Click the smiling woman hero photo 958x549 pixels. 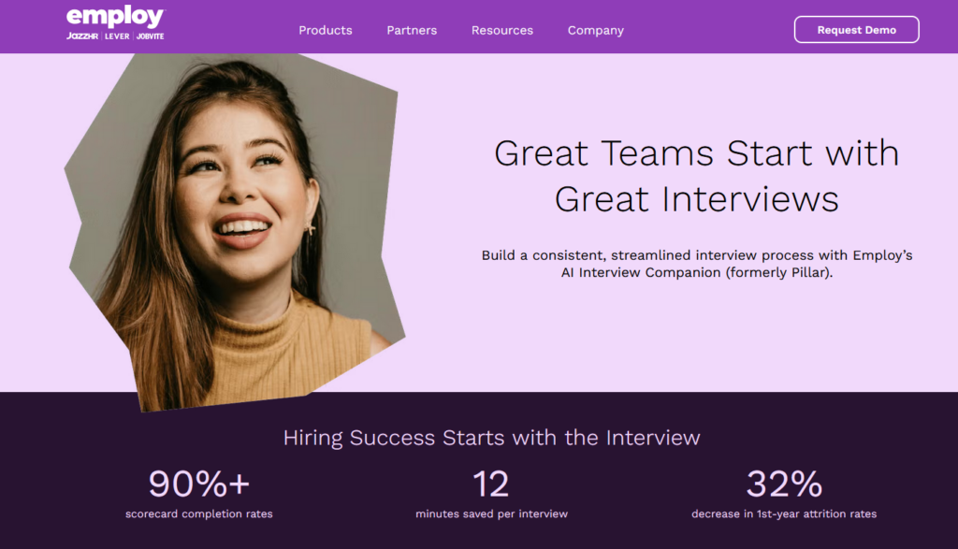point(235,232)
